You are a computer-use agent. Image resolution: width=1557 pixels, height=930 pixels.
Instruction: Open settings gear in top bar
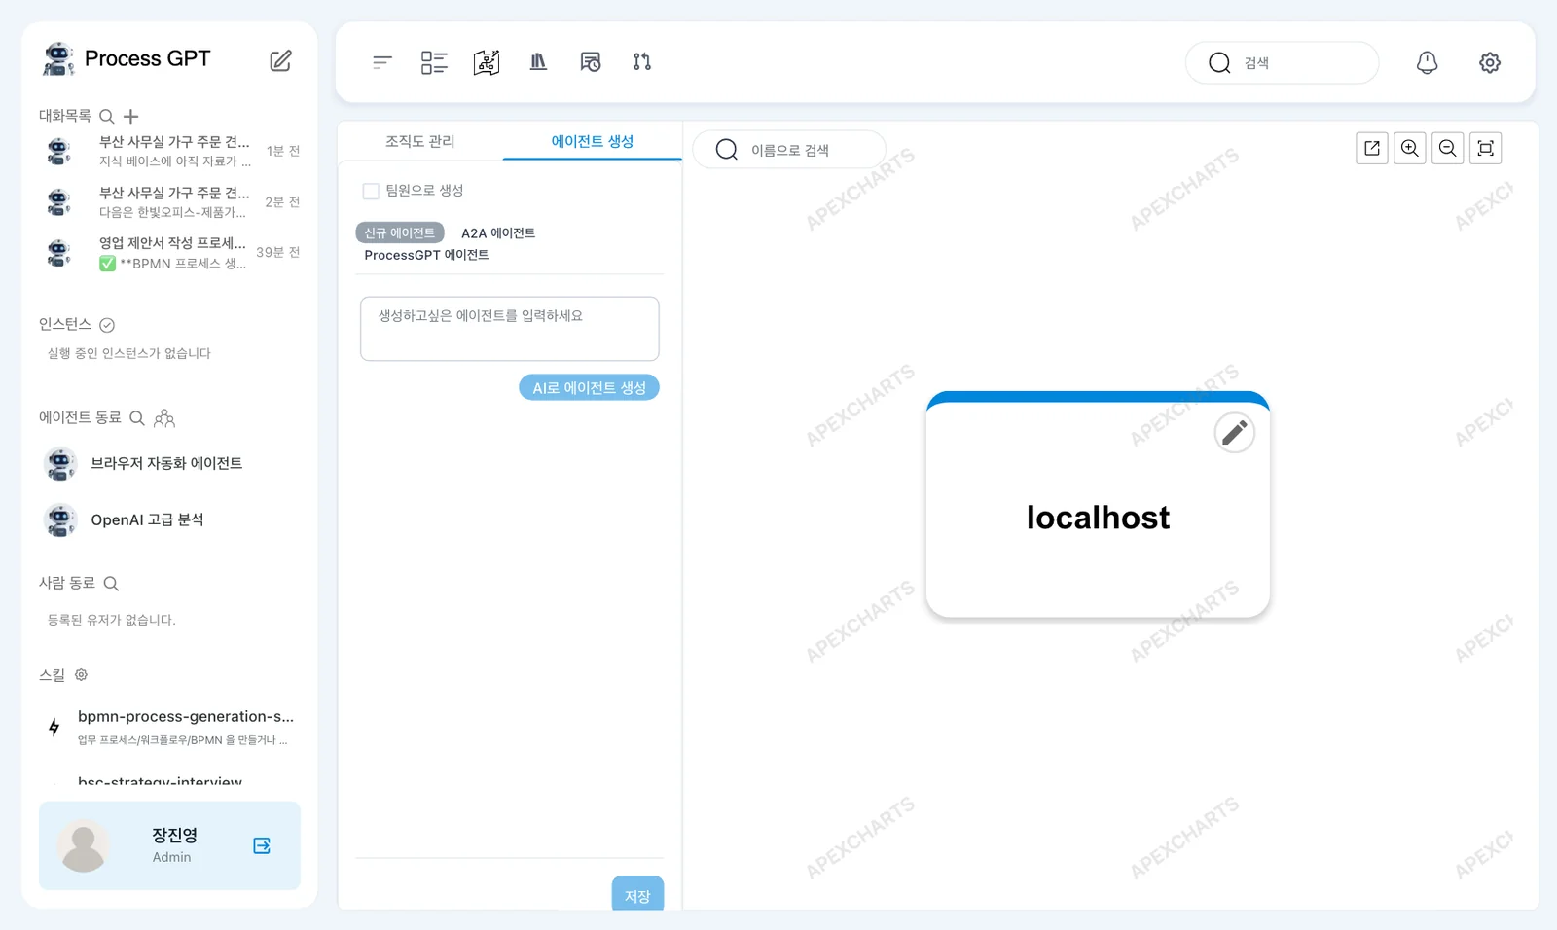click(1489, 62)
